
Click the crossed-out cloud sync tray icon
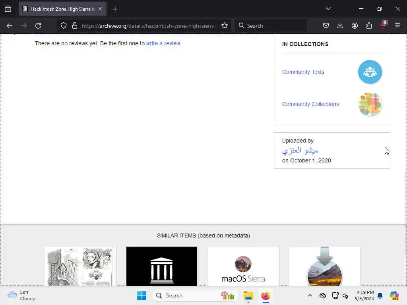click(x=323, y=295)
